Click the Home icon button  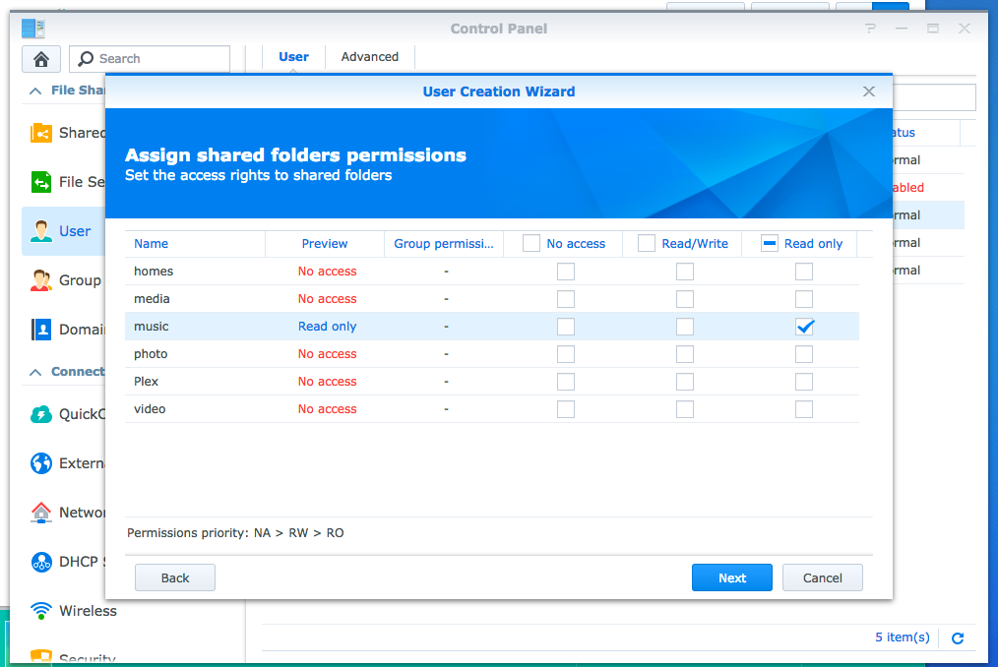click(41, 59)
